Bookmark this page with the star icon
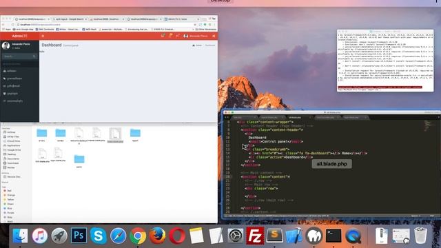The height and width of the screenshot is (248, 441). [195, 25]
